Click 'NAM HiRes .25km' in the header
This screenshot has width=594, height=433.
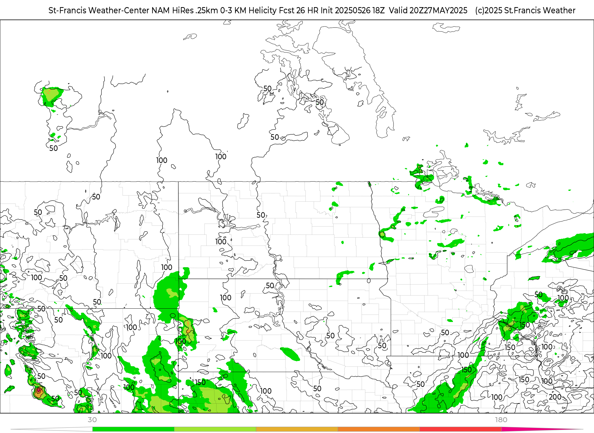point(185,11)
